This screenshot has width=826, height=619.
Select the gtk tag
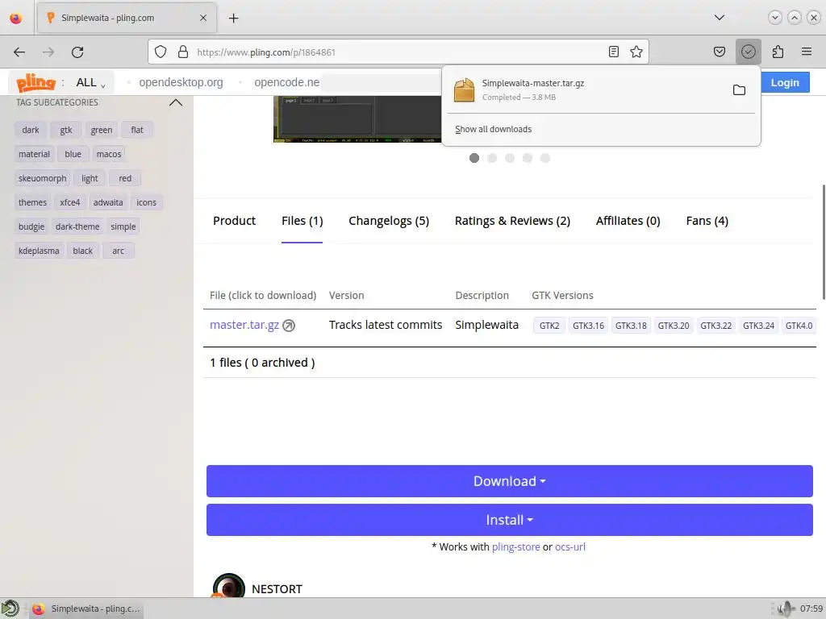pyautogui.click(x=66, y=130)
